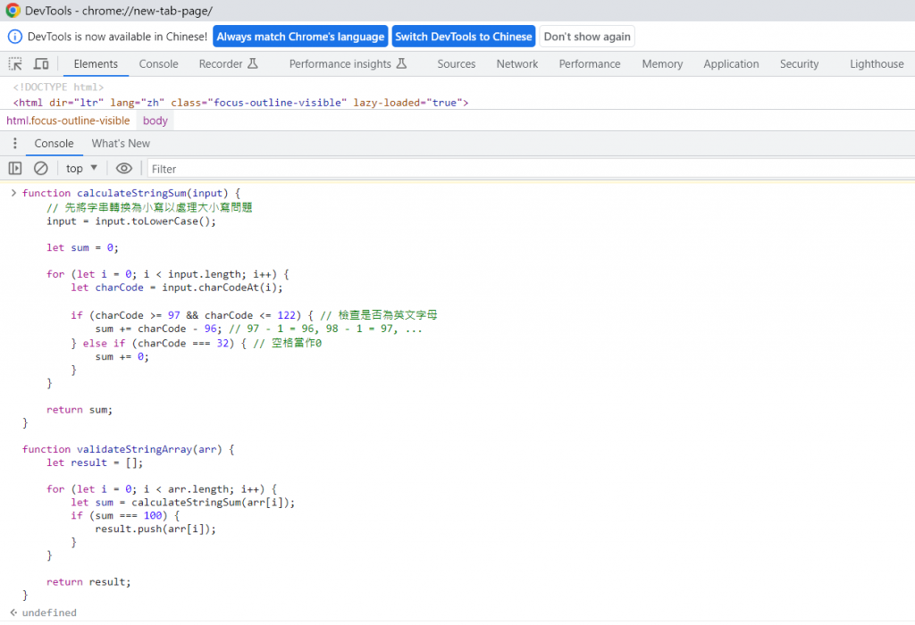Open the Application tab
Viewport: 915px width, 625px height.
(x=731, y=63)
